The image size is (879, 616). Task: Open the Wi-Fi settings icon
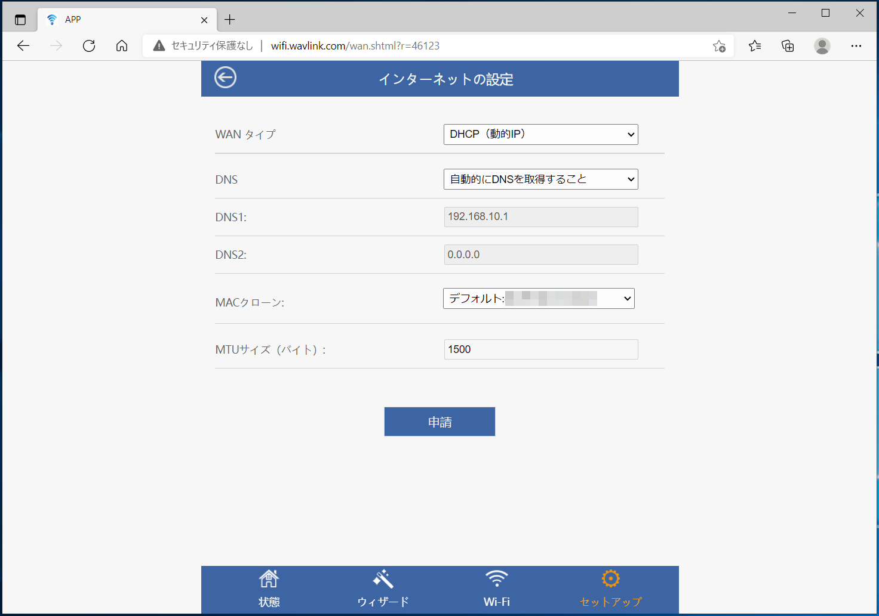(x=497, y=578)
